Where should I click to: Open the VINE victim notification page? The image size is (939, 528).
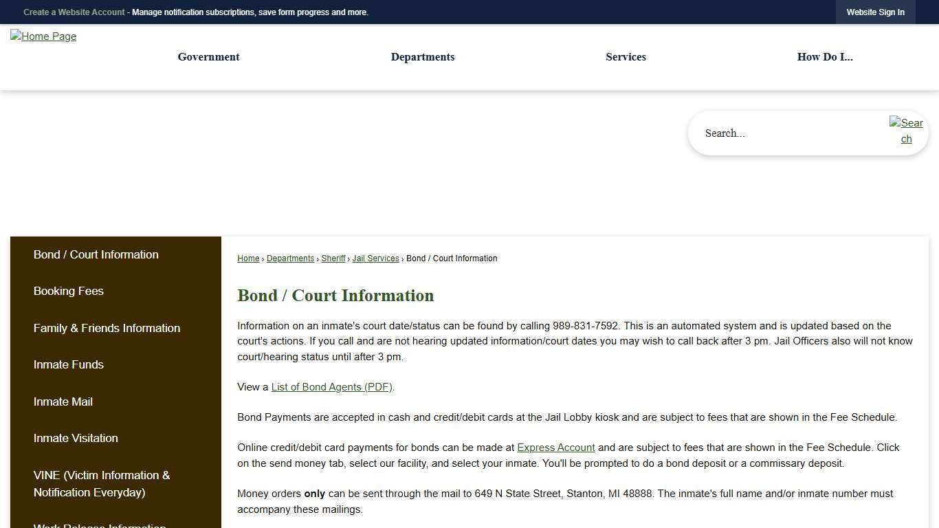pos(102,483)
